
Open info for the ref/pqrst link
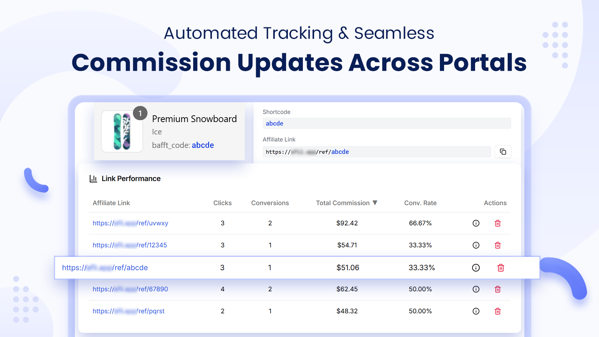click(x=476, y=311)
